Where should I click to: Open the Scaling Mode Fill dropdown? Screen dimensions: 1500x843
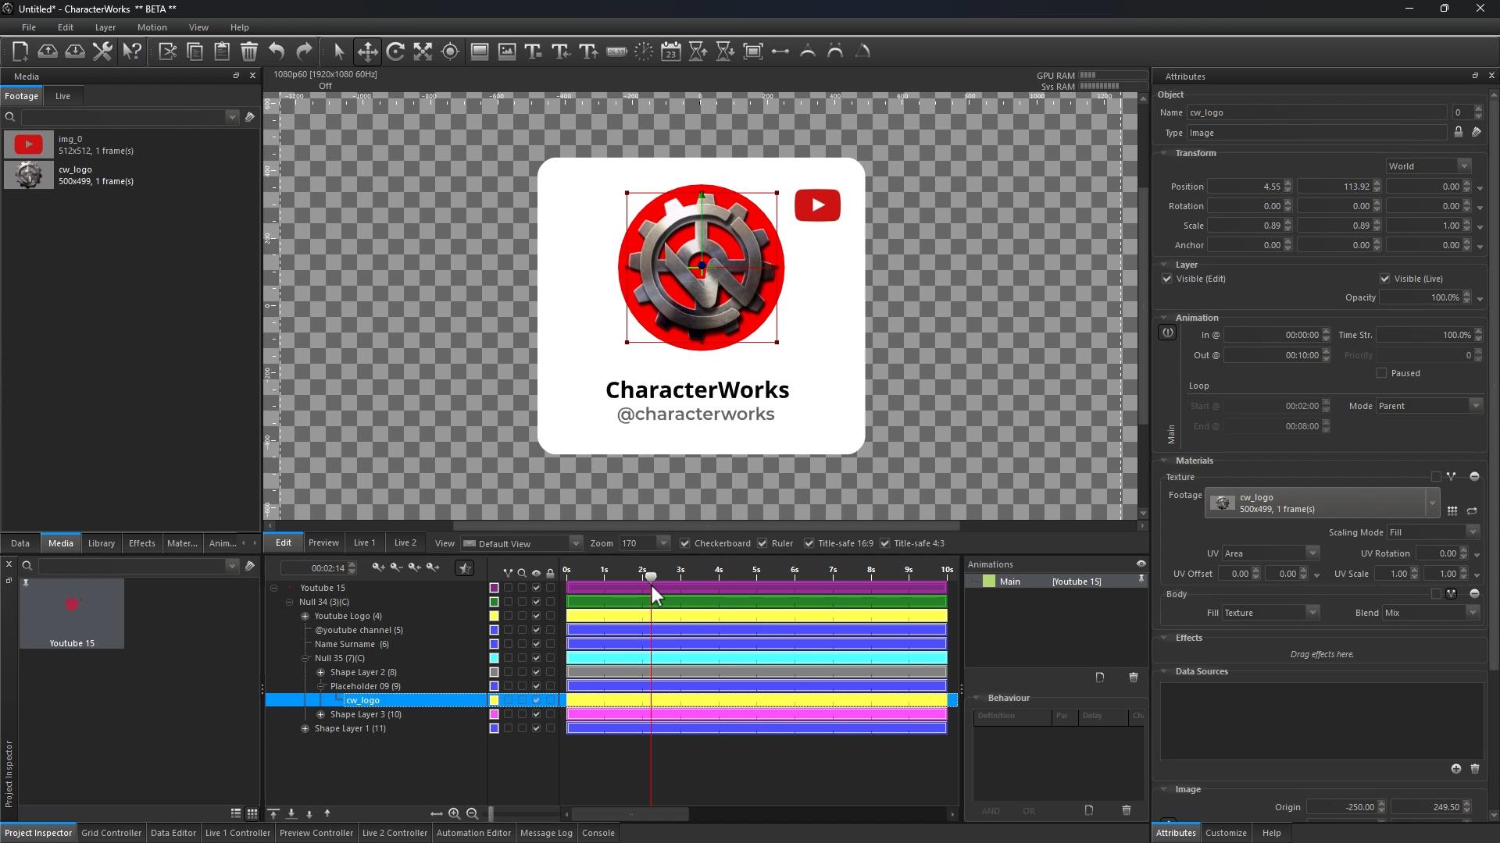pos(1434,532)
